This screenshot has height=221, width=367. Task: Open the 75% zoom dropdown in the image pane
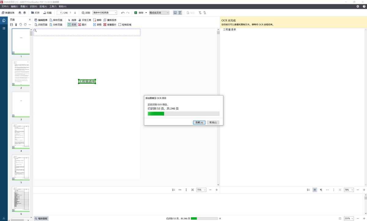201,190
